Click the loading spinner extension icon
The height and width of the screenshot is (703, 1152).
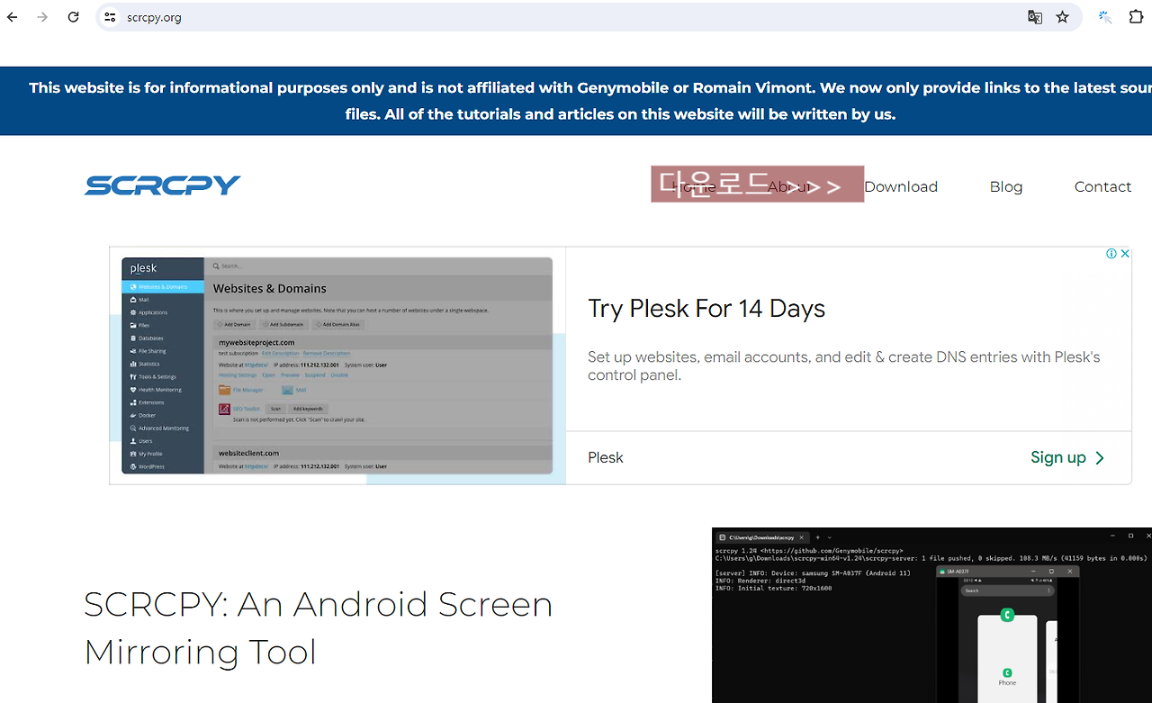click(x=1105, y=17)
